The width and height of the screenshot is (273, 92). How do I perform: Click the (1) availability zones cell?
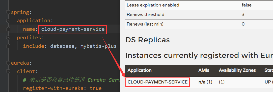(222, 82)
